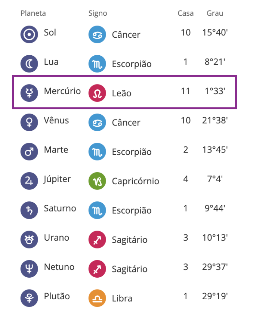
Task: Select the Netuno trident icon
Action: [29, 269]
